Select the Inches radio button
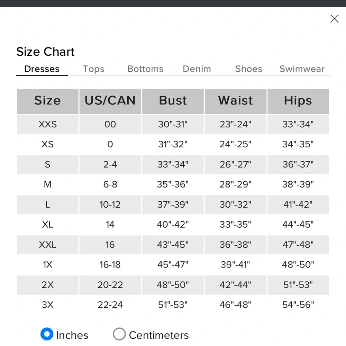 (47, 335)
